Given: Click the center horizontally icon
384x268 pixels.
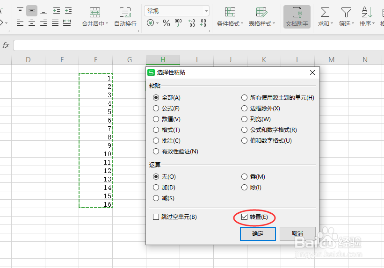Looking at the screenshot, I should 32,23.
